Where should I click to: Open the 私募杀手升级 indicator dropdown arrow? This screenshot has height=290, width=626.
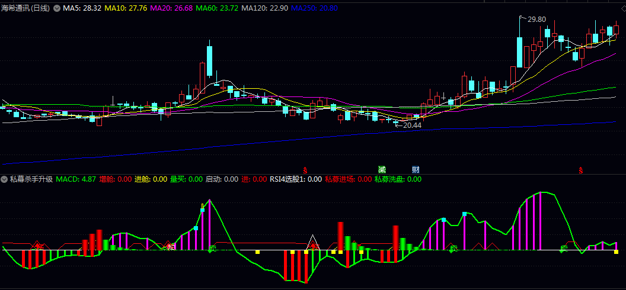point(4,179)
